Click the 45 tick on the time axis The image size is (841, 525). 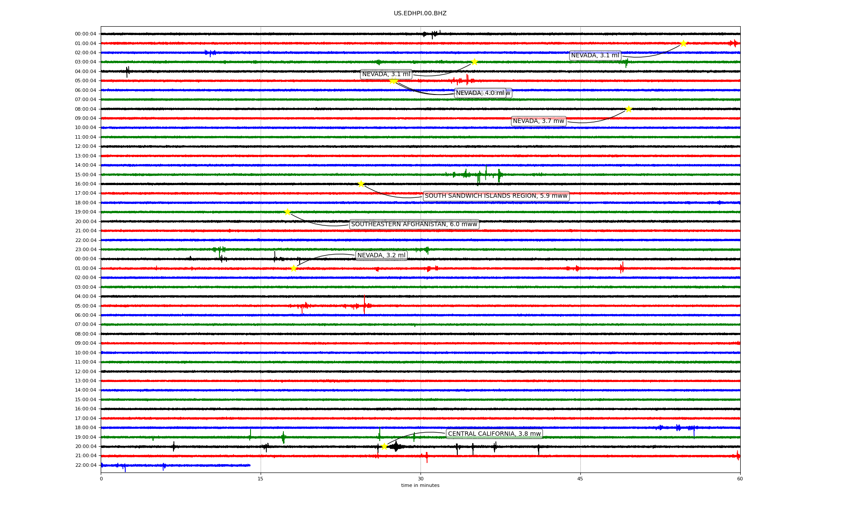[x=580, y=479]
